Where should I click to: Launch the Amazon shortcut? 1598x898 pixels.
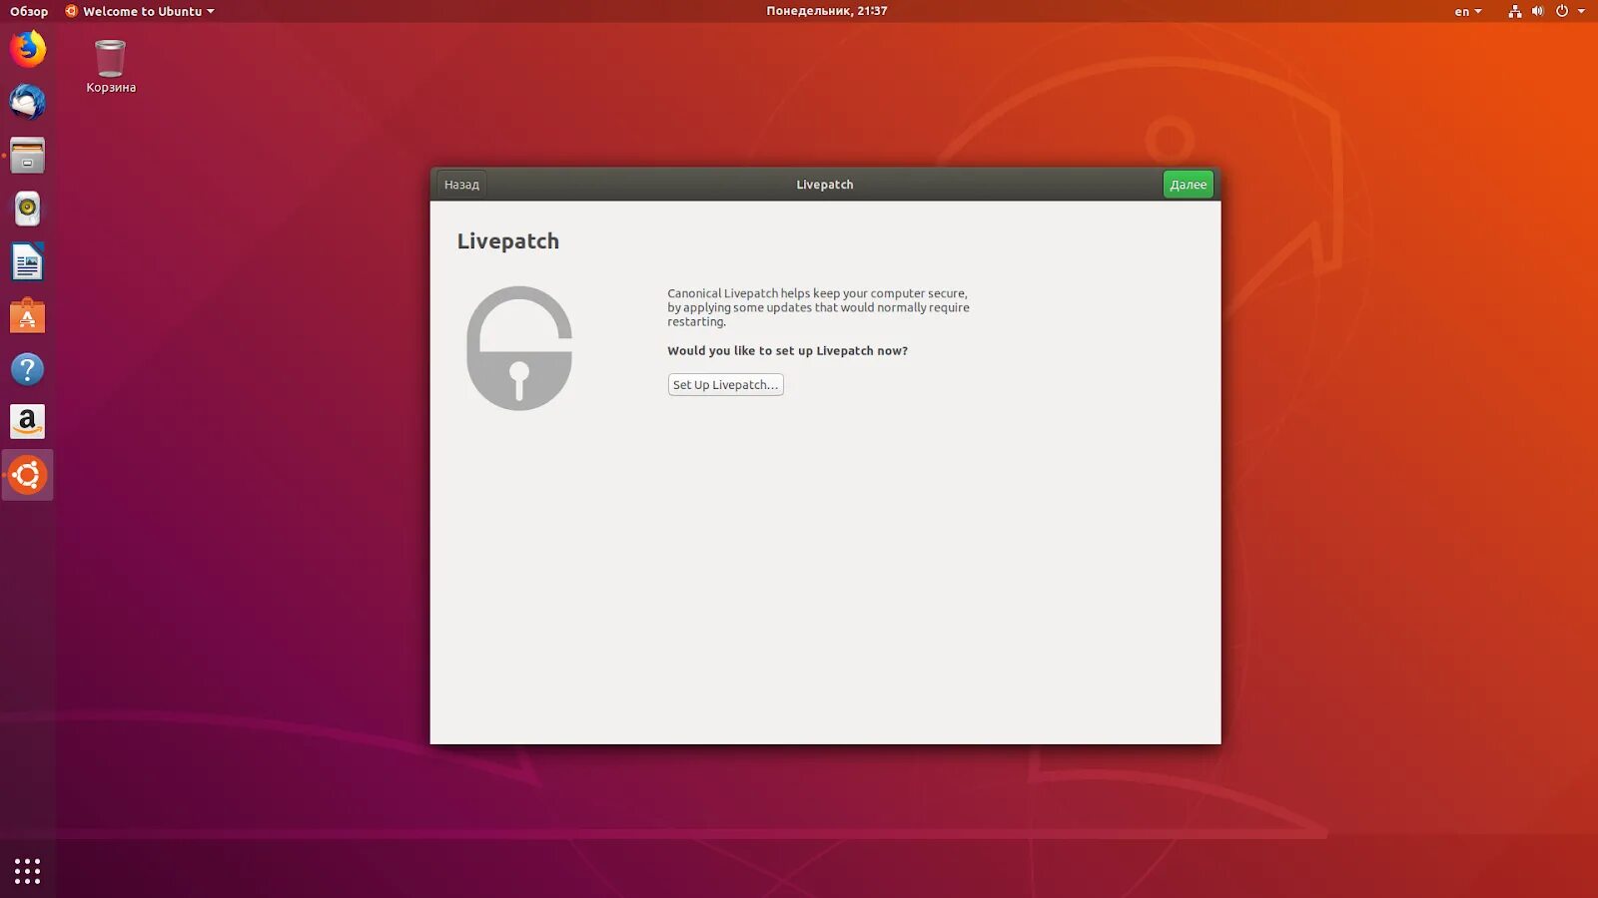(27, 422)
